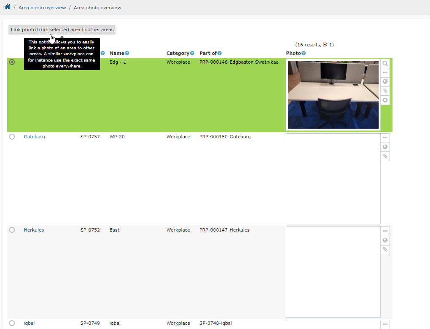The width and height of the screenshot is (430, 329).
Task: Click the SP-0752 code cell
Action: [90, 230]
